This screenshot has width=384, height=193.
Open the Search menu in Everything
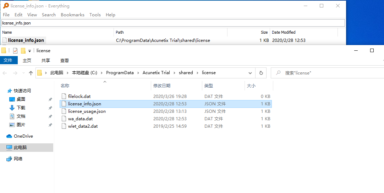tap(49, 15)
